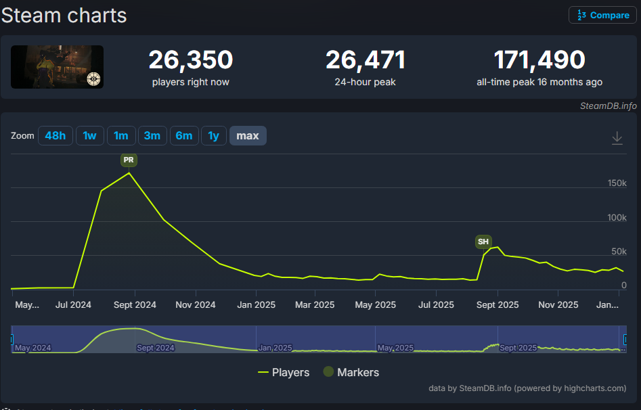Select the 1y zoom range

(x=213, y=136)
